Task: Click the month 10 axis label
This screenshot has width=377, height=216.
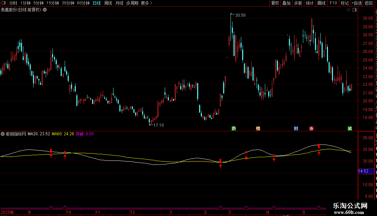Action: 68,212
